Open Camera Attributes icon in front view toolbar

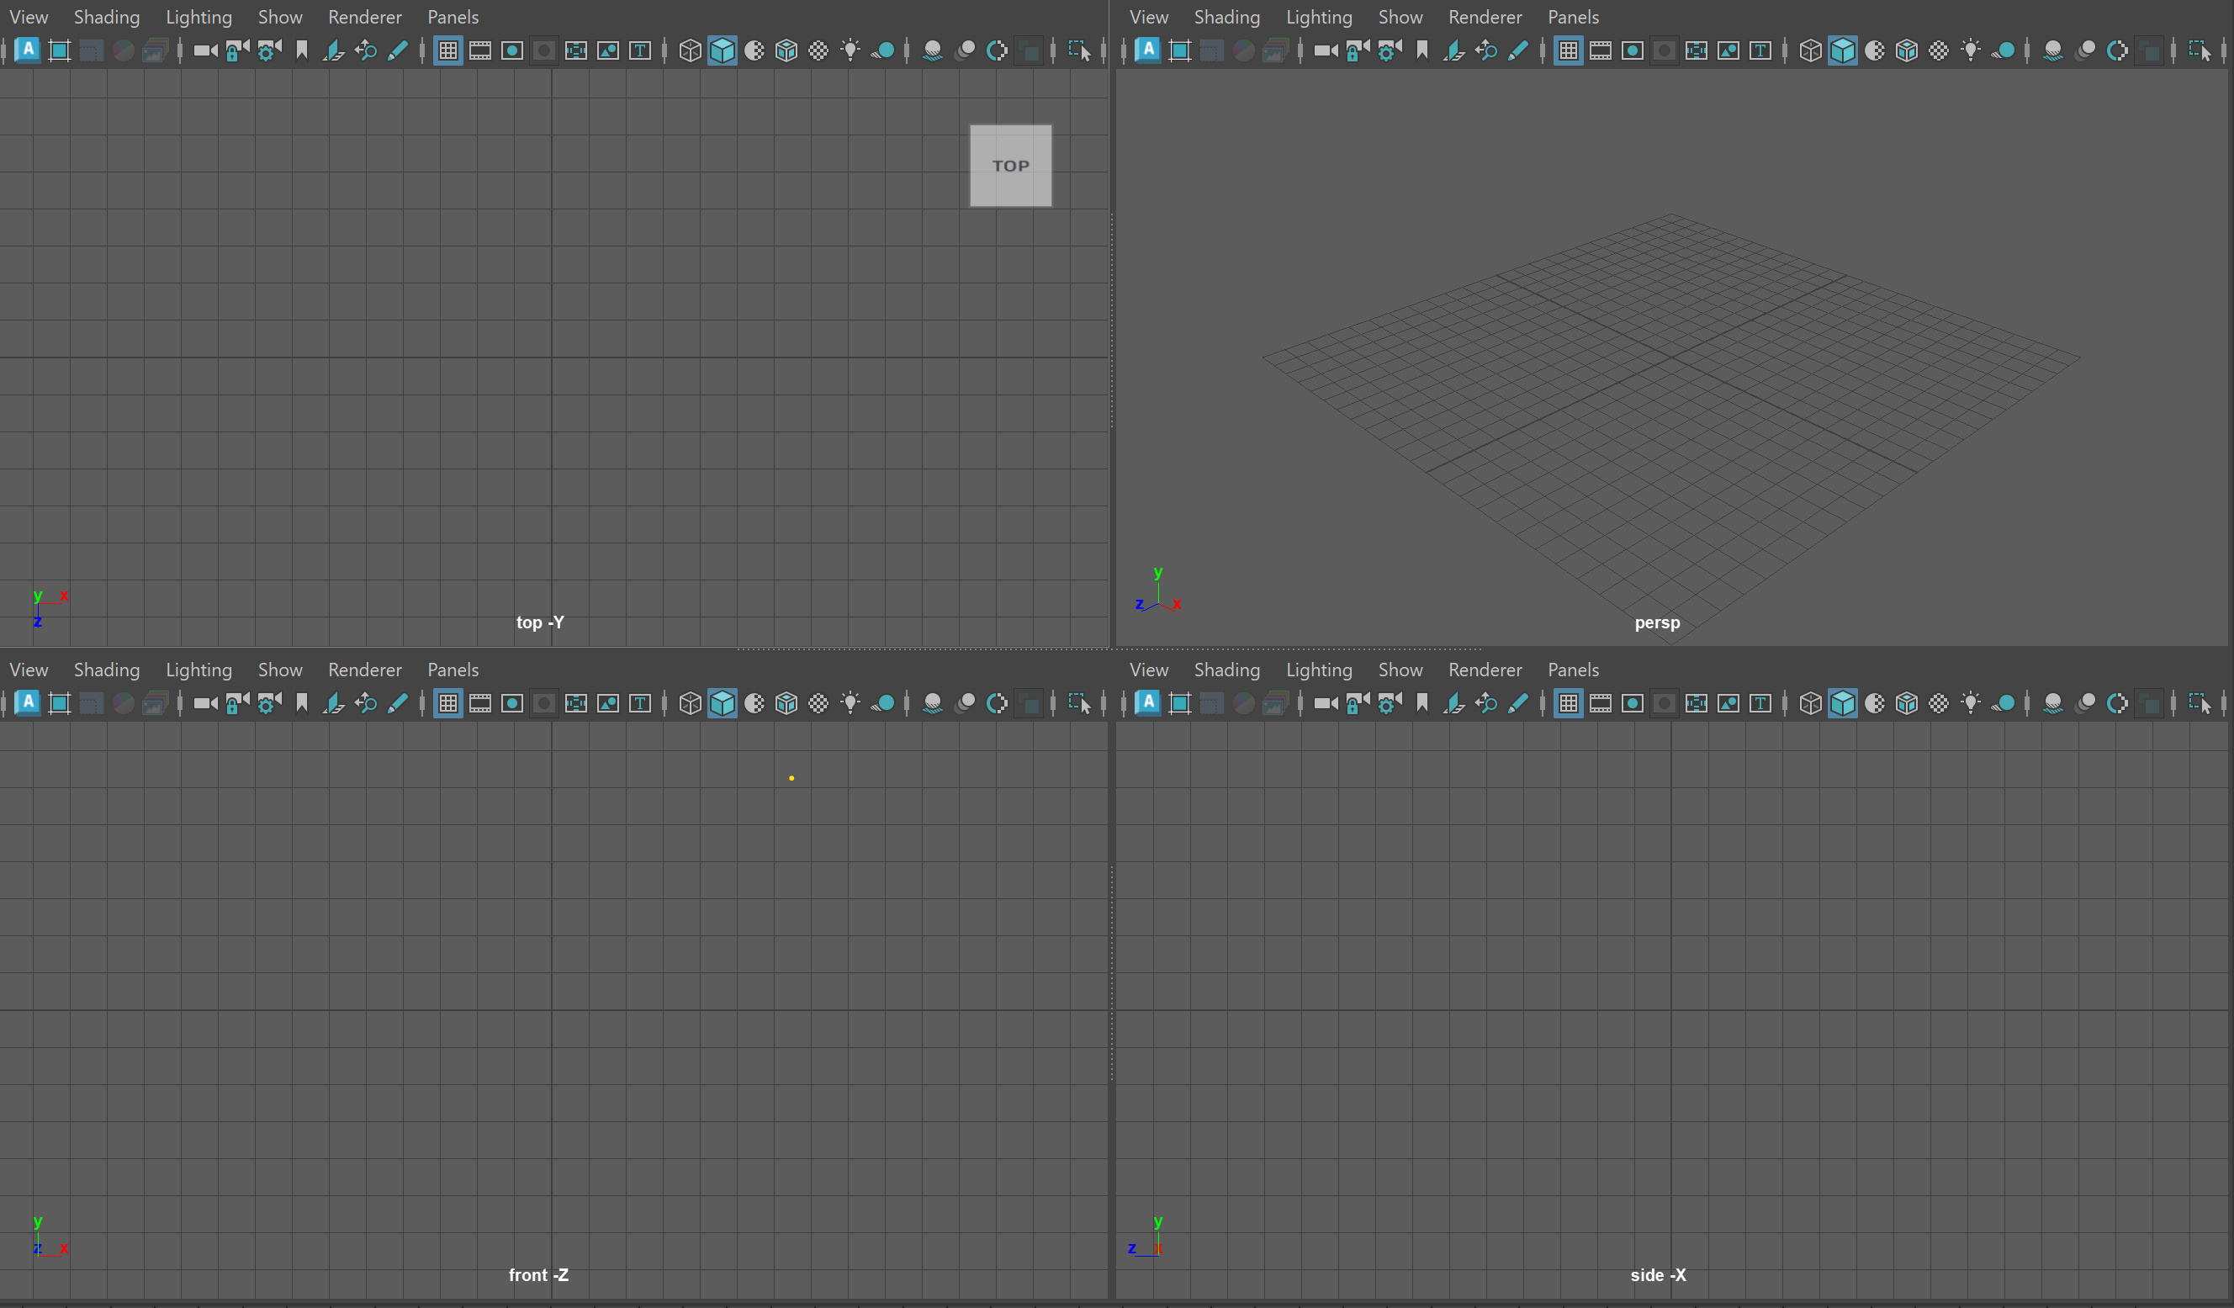coord(268,703)
